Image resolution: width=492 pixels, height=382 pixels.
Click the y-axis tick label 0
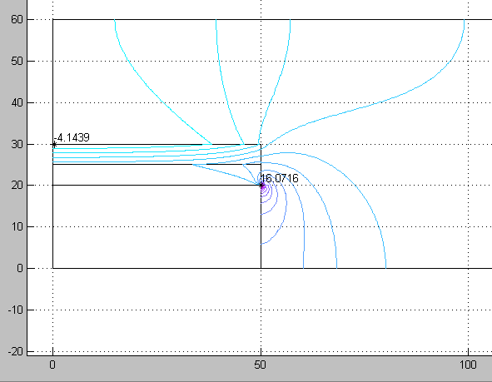click(x=20, y=268)
